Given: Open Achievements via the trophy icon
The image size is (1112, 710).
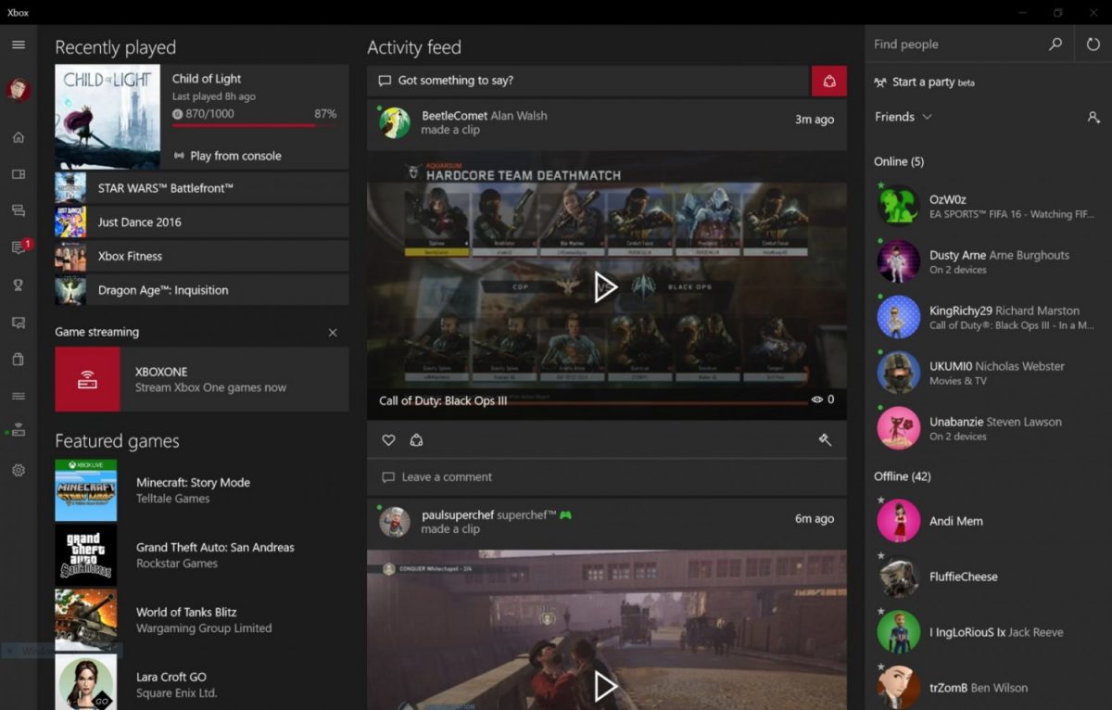Looking at the screenshot, I should [x=19, y=285].
